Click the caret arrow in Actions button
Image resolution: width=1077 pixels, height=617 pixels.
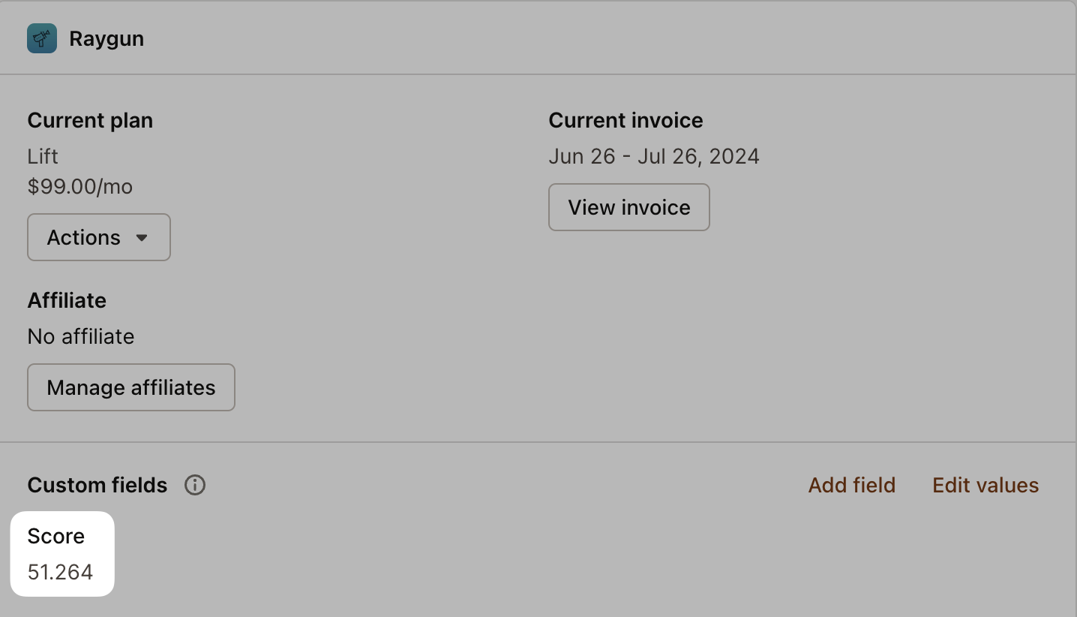pos(142,238)
